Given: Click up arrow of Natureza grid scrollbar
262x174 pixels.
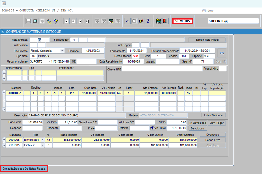Looking at the screenshot, I should click(x=4, y=139).
